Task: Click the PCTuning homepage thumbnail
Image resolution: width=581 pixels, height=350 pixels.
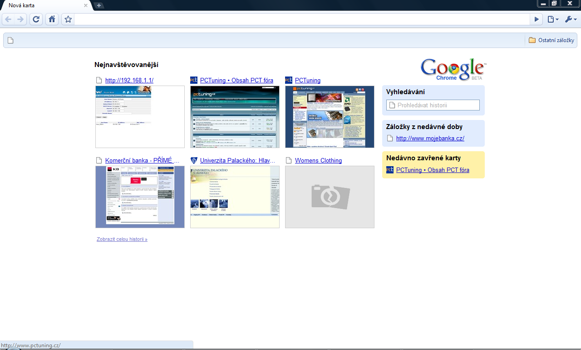Action: click(x=330, y=117)
